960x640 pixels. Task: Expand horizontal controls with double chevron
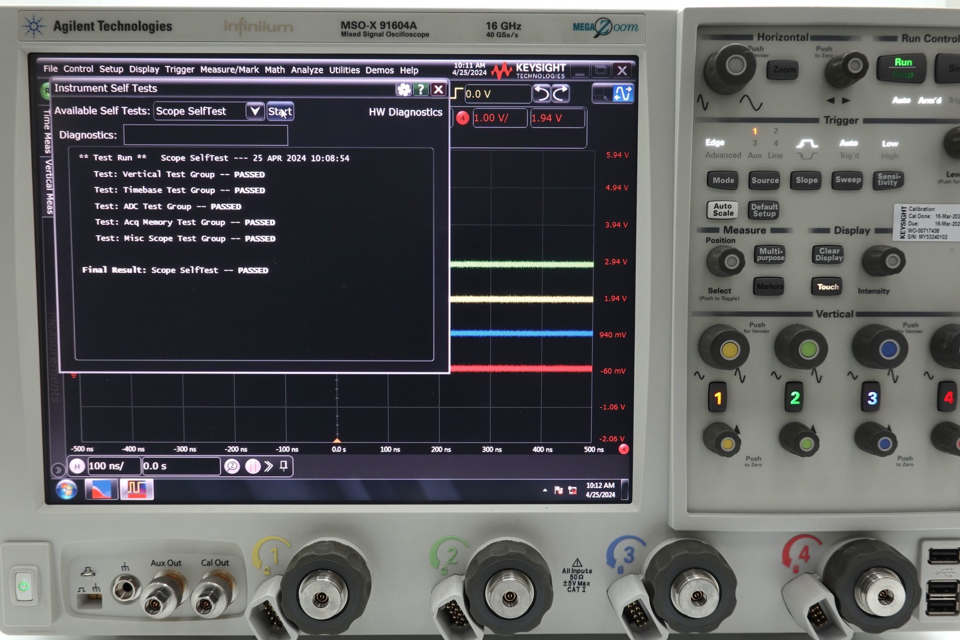click(269, 466)
